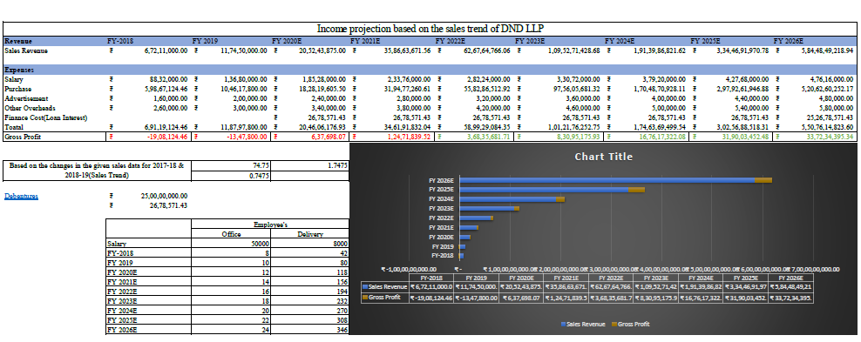Click the 0.7475 trend value cell
The image size is (861, 342).
231,176
